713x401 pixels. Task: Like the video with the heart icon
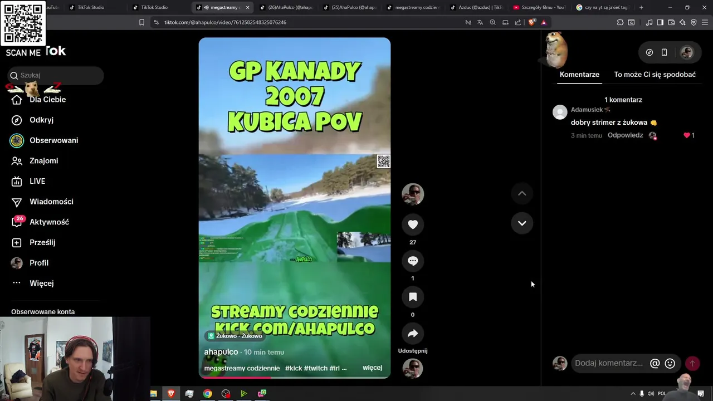[x=413, y=224]
